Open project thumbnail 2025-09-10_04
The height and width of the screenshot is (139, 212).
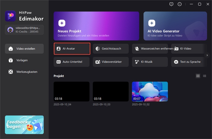71,91
